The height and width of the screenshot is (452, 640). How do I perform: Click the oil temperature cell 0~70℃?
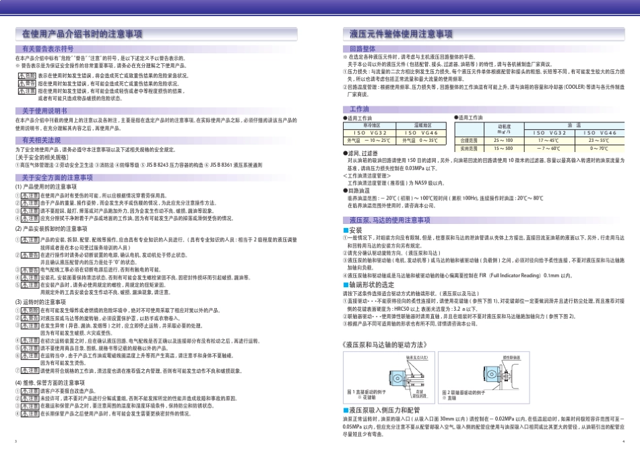(x=600, y=149)
